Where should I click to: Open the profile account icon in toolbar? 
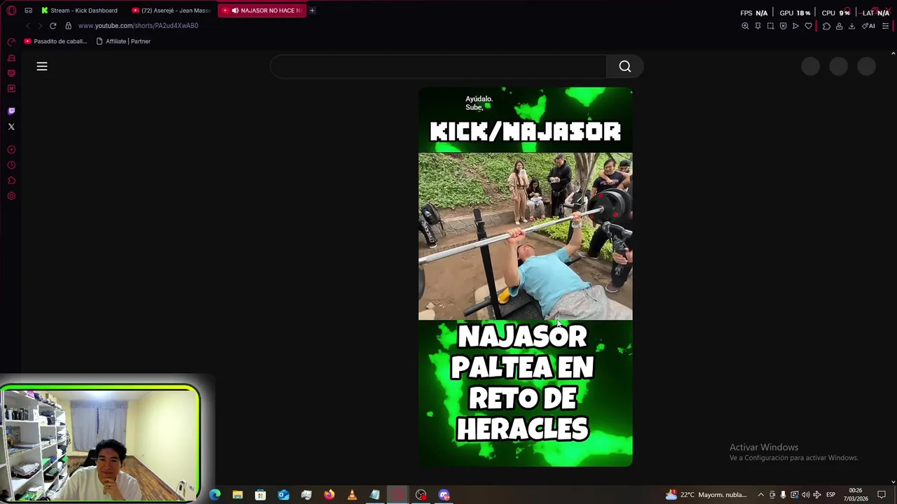839,26
